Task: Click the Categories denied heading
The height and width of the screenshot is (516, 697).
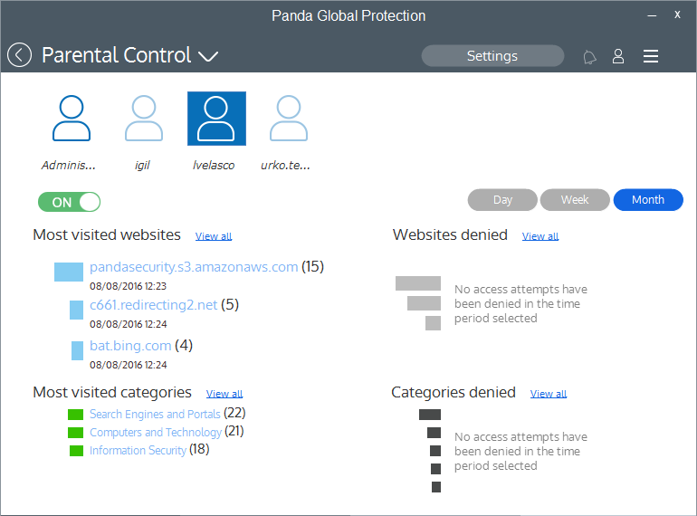Action: (454, 393)
